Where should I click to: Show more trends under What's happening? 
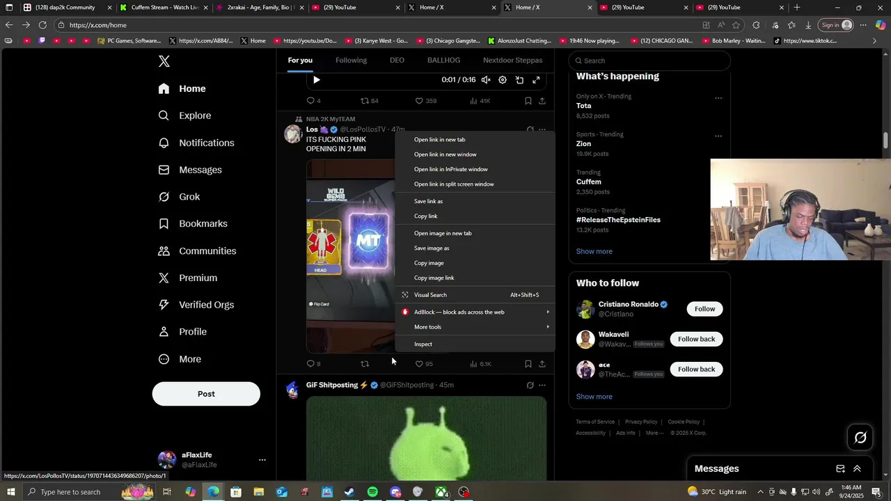[594, 251]
